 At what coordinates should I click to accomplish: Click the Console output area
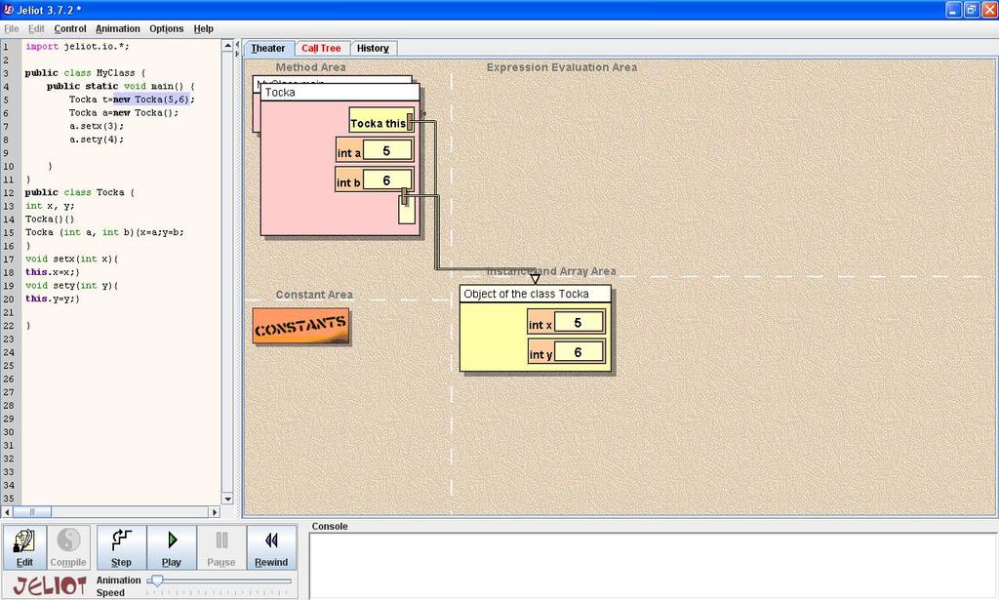coord(653,566)
